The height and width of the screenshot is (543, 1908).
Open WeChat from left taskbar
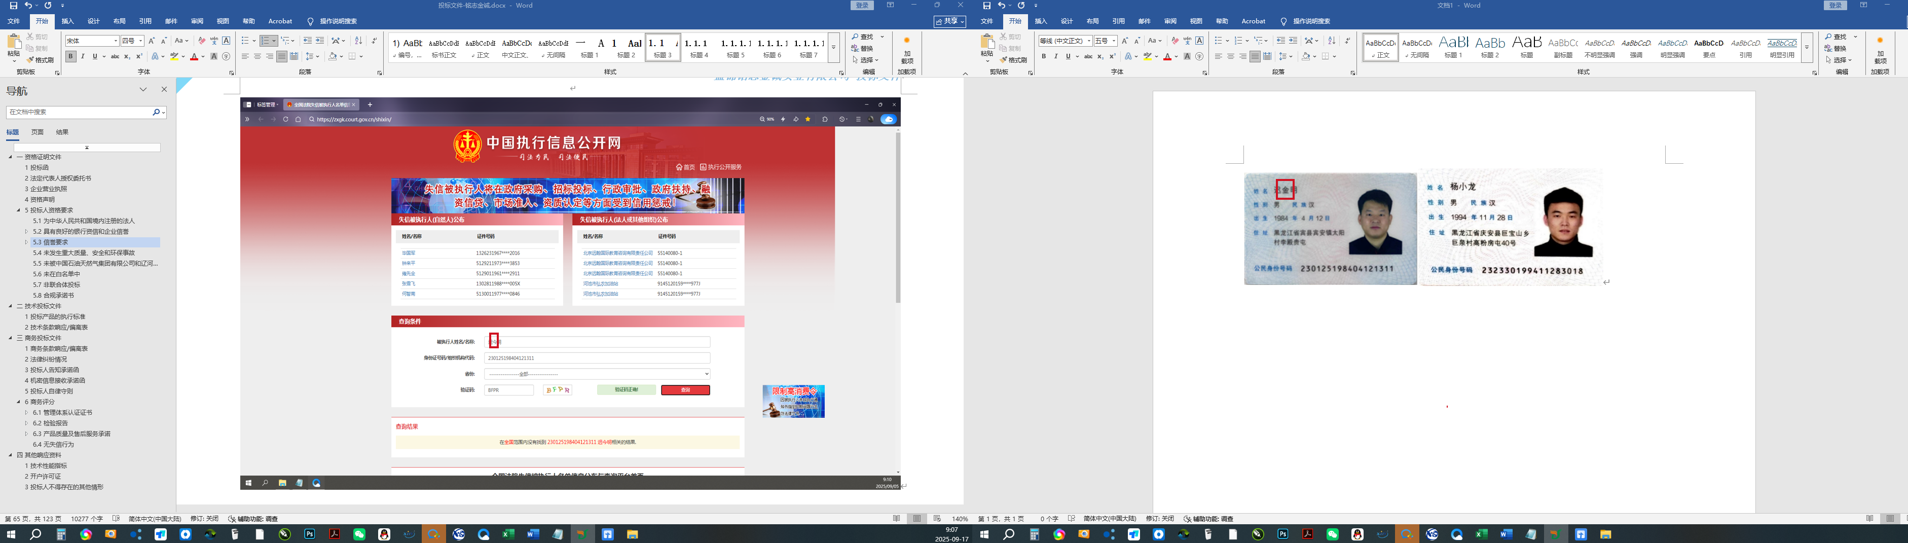[x=359, y=534]
